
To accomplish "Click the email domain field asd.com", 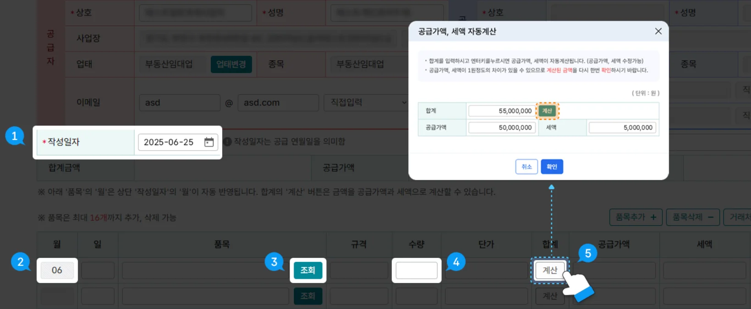I will (278, 103).
